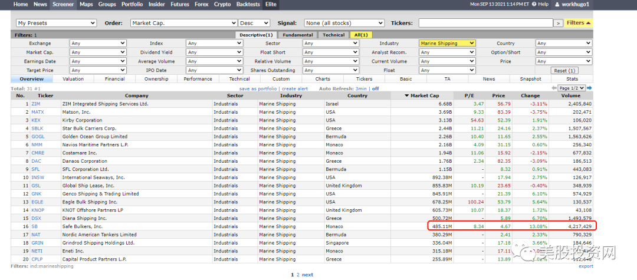Sort by Volume column header
This screenshot has height=280, width=637.
[571, 95]
